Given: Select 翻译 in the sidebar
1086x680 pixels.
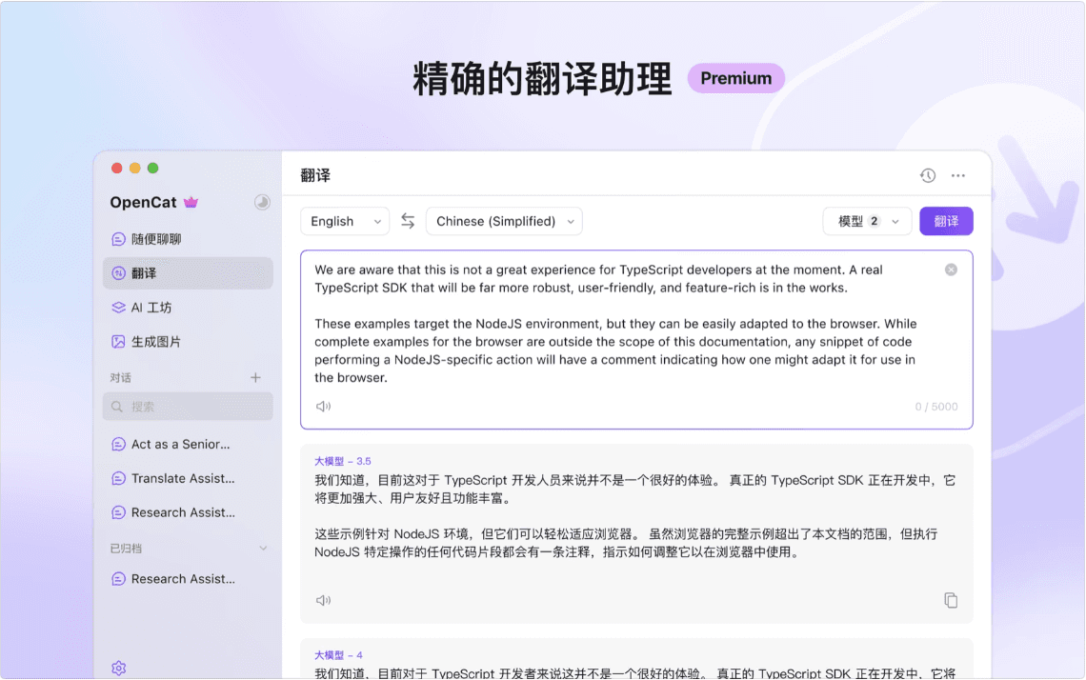Looking at the screenshot, I should [188, 272].
